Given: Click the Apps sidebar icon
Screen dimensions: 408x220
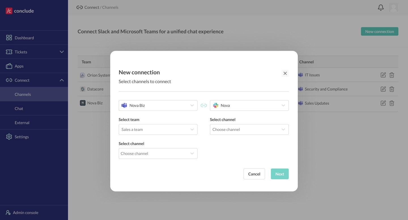Looking at the screenshot, I should click(9, 66).
